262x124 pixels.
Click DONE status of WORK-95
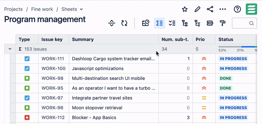tap(226, 88)
